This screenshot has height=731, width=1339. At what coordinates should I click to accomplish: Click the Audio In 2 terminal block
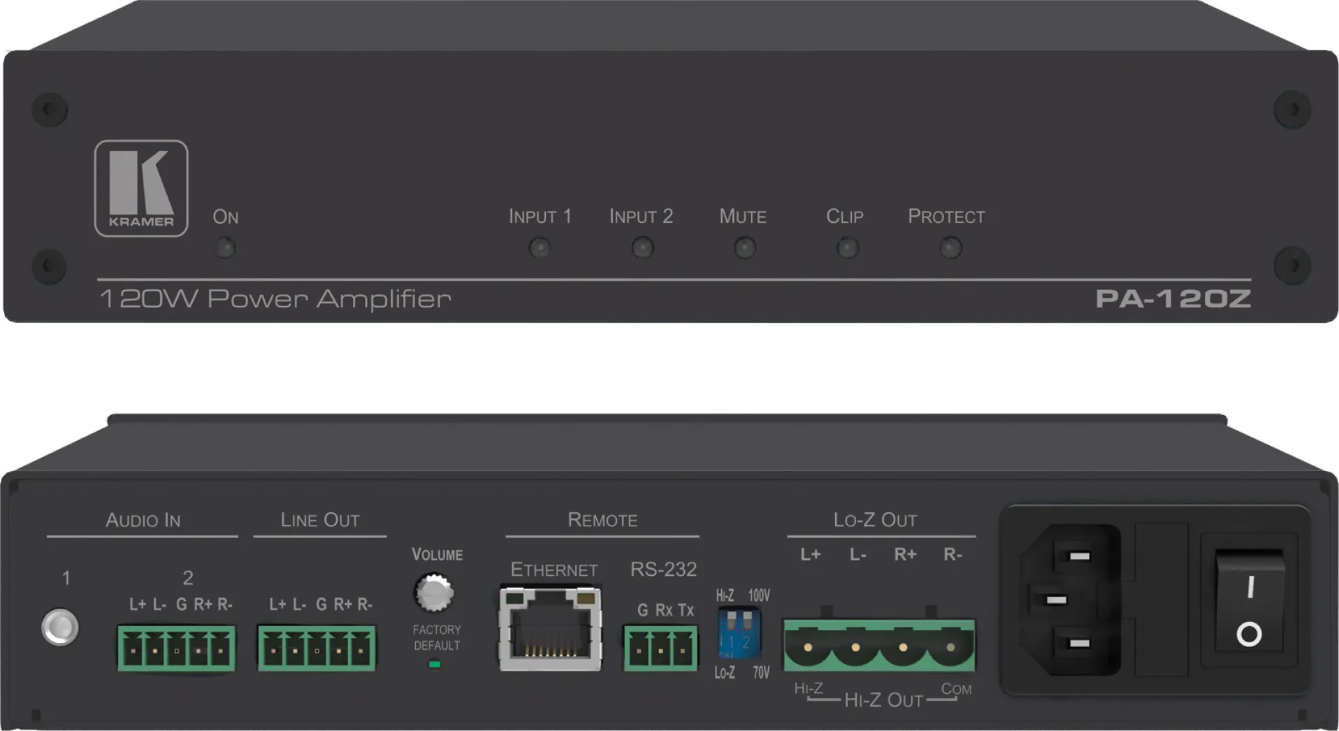click(176, 649)
